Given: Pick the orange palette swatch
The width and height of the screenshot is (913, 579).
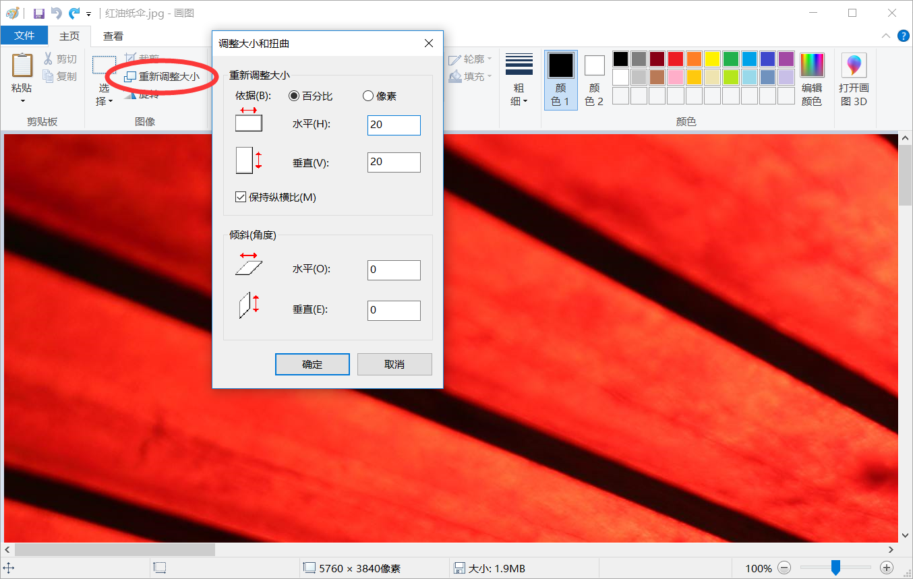Looking at the screenshot, I should [694, 59].
